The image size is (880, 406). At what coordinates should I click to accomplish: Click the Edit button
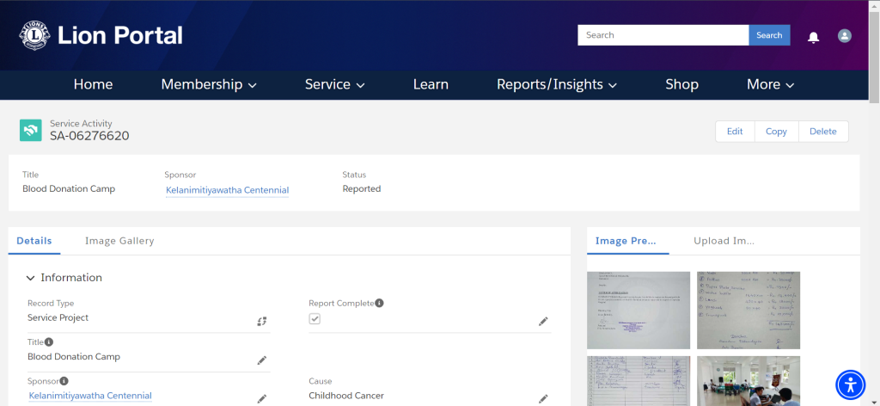point(735,132)
